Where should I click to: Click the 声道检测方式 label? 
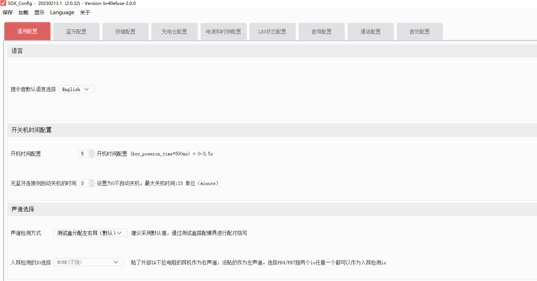pos(26,233)
